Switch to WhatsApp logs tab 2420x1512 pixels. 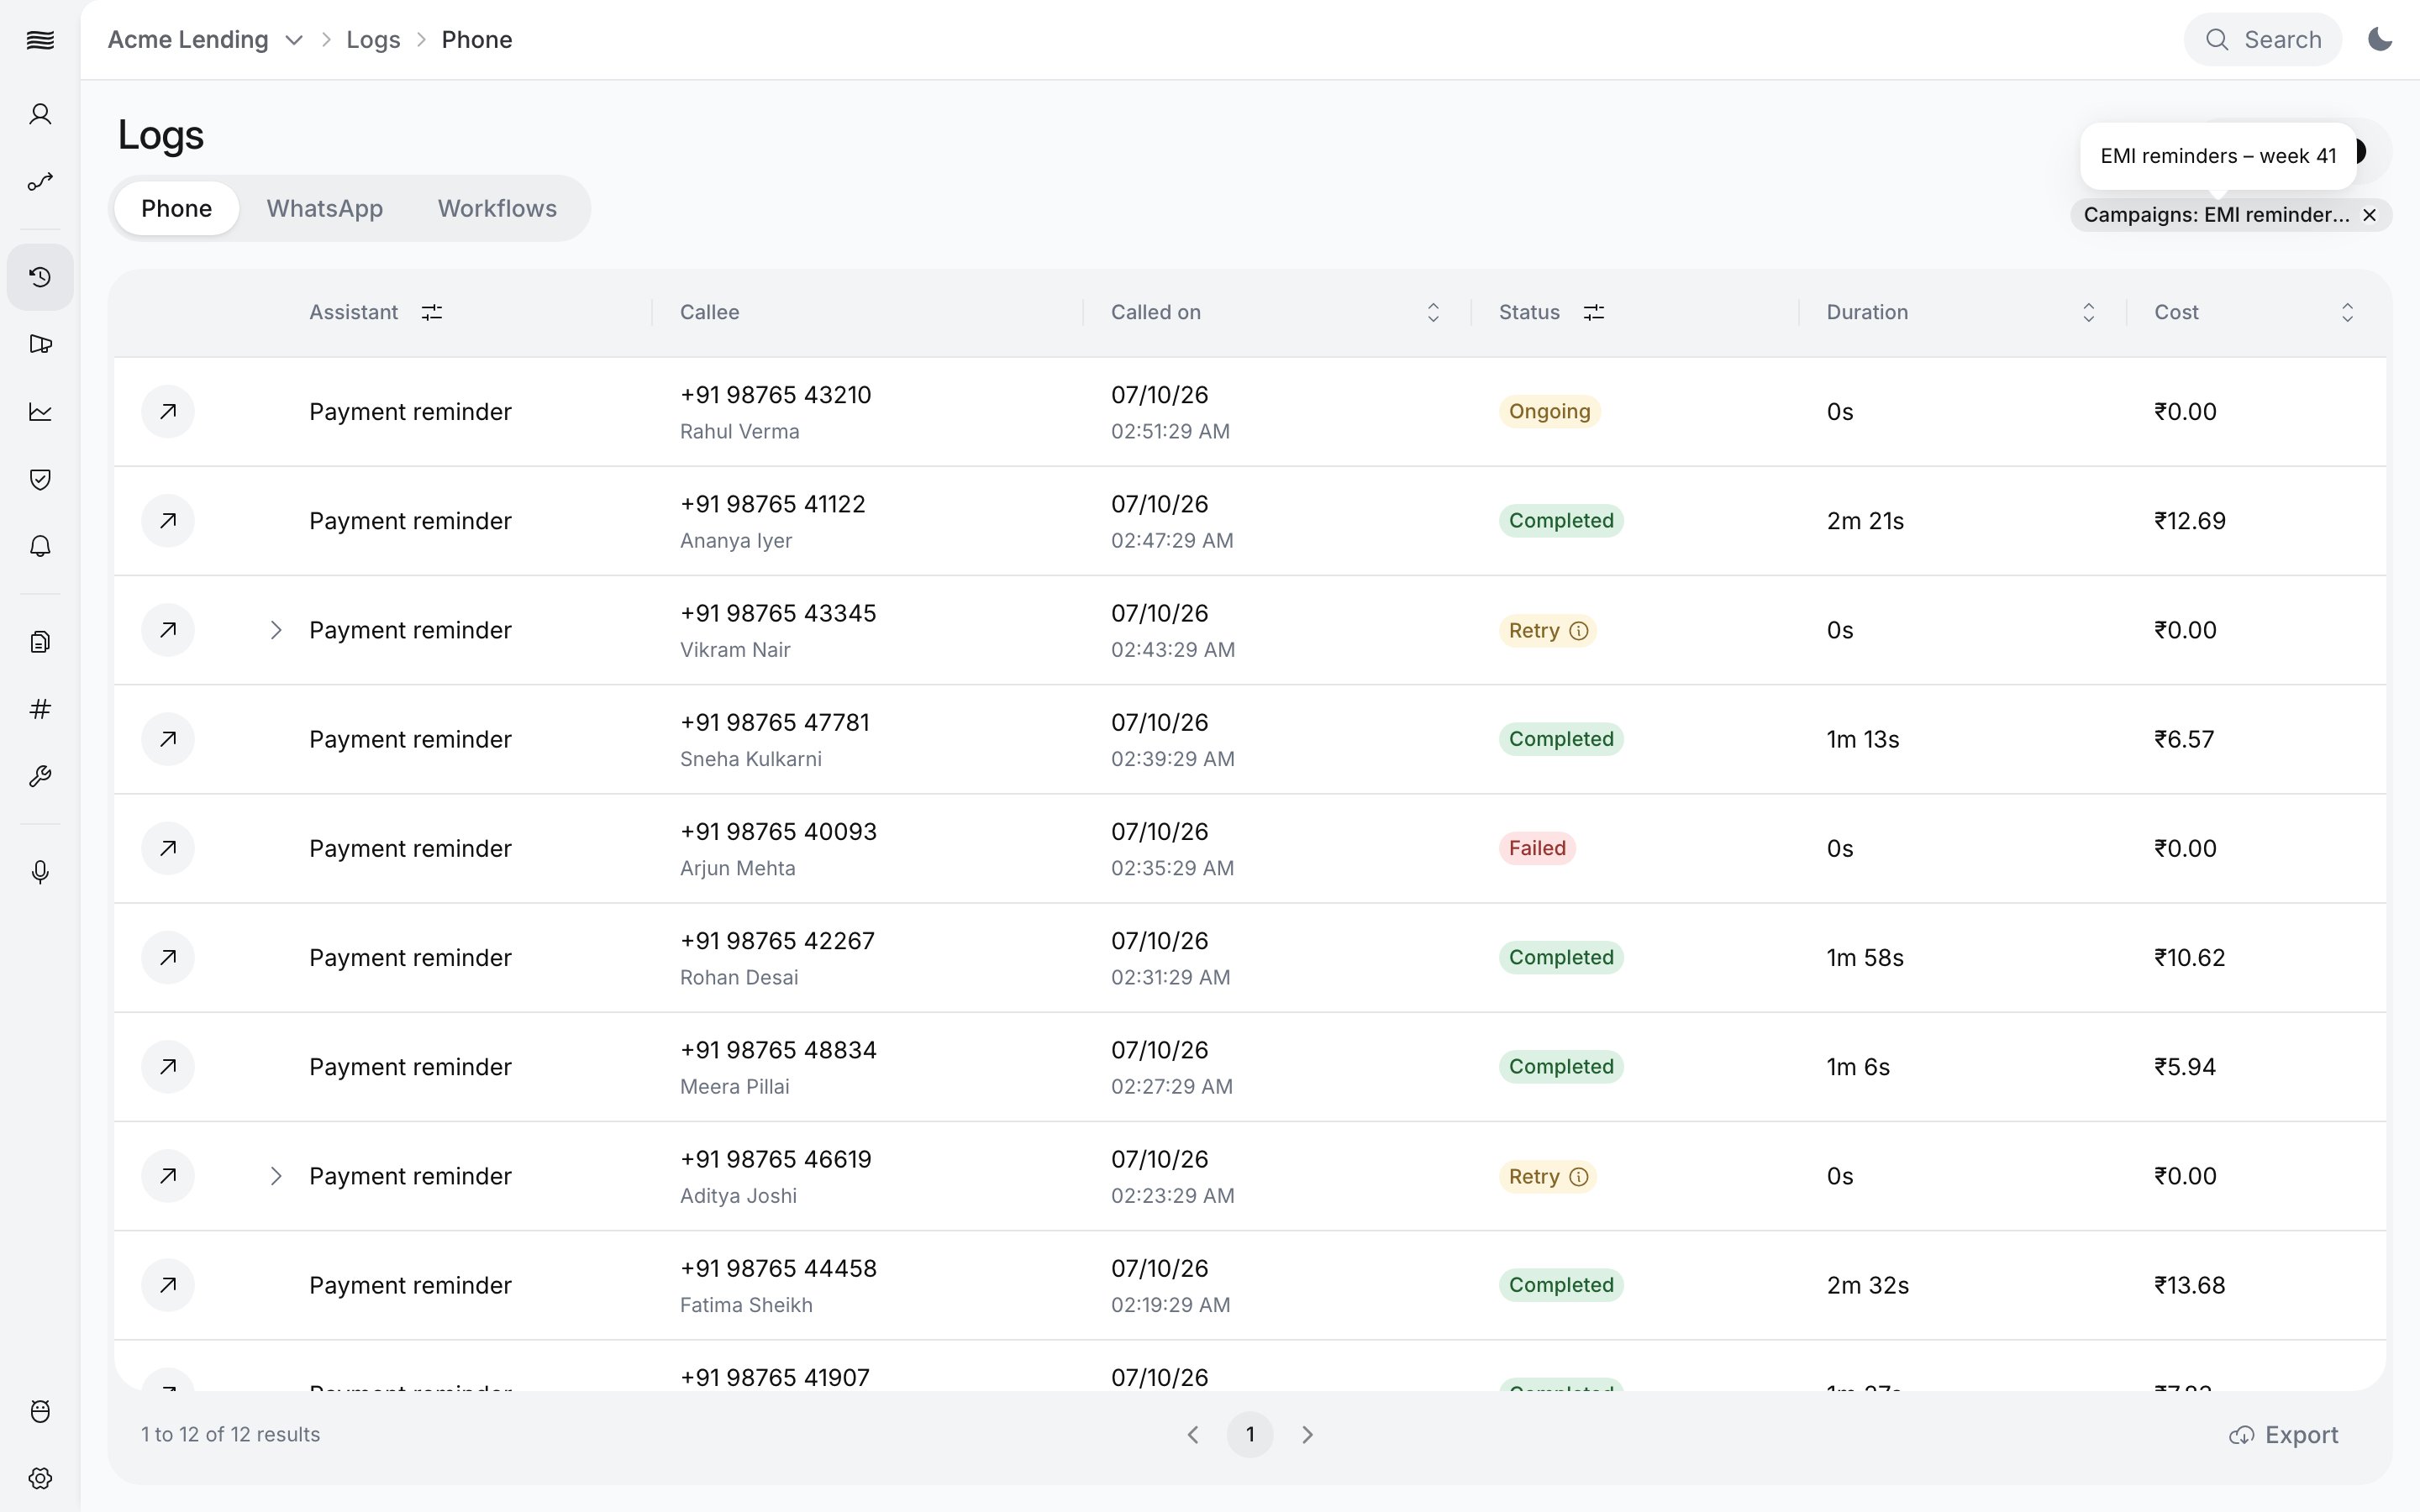(x=325, y=208)
